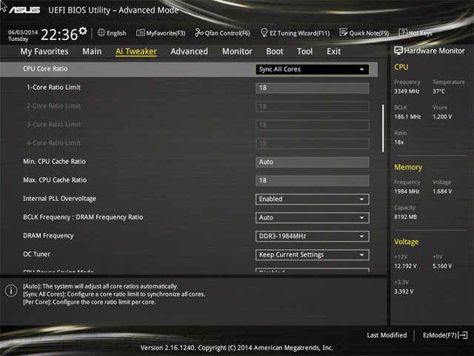Open BCLK Frequency DRAM Ratio dropdown
The width and height of the screenshot is (474, 356).
click(313, 217)
